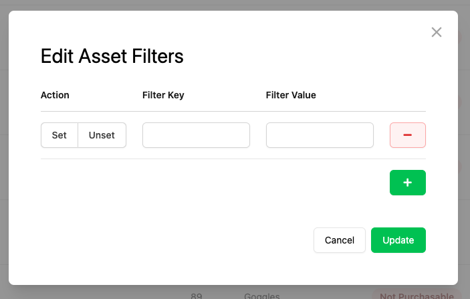Image resolution: width=470 pixels, height=299 pixels.
Task: Focus the Filter Key text field
Action: coord(196,135)
